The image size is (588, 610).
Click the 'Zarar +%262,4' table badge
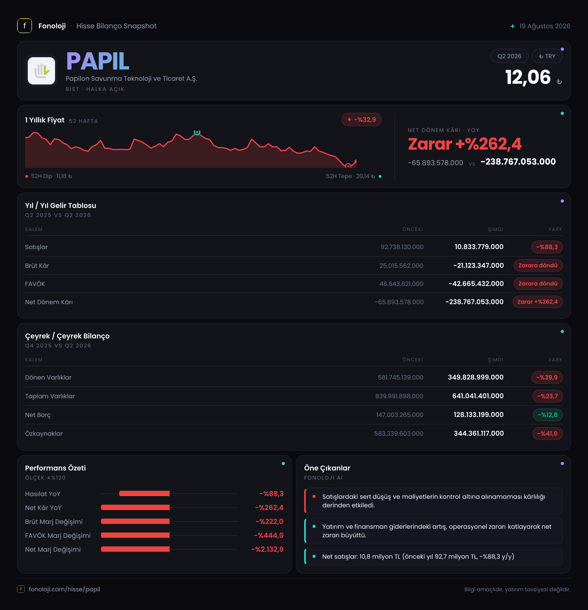coord(537,302)
